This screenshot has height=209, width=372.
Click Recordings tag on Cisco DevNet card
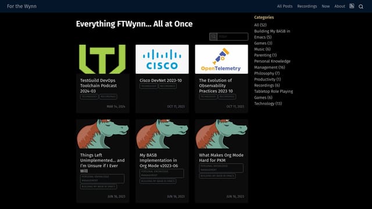click(167, 86)
